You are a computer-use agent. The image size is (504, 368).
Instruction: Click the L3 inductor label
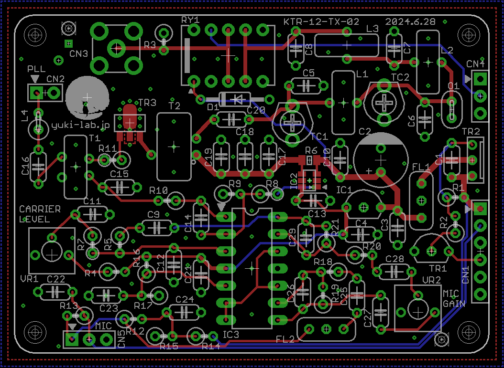[x=373, y=29]
